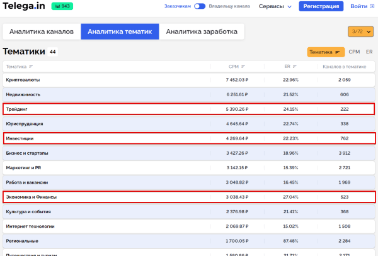
Task: Toggle Заказчикам / Владельцу канала switch
Action: 200,6
